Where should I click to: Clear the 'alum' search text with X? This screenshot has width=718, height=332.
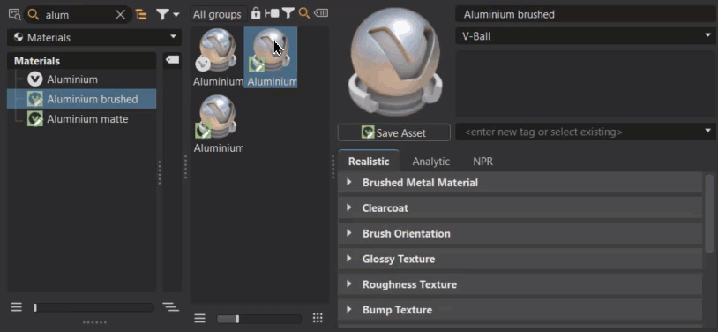(120, 15)
